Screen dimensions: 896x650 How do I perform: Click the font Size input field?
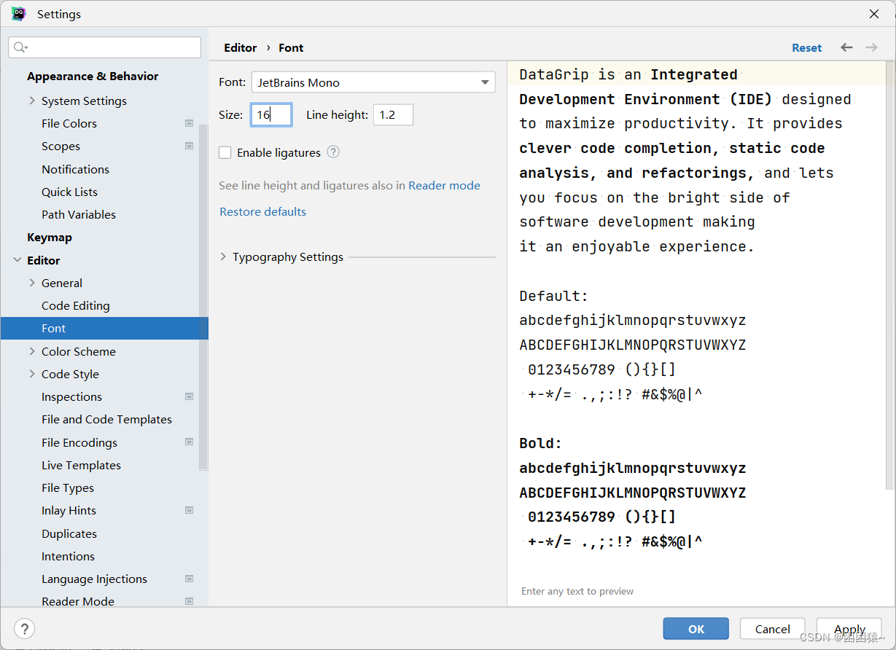tap(271, 114)
